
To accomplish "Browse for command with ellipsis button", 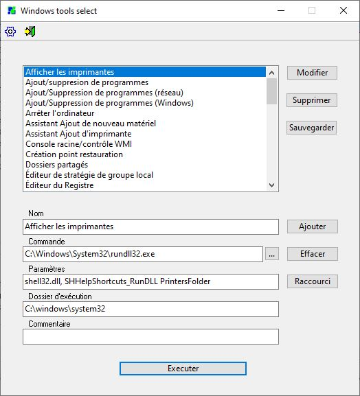I will pyautogui.click(x=272, y=254).
